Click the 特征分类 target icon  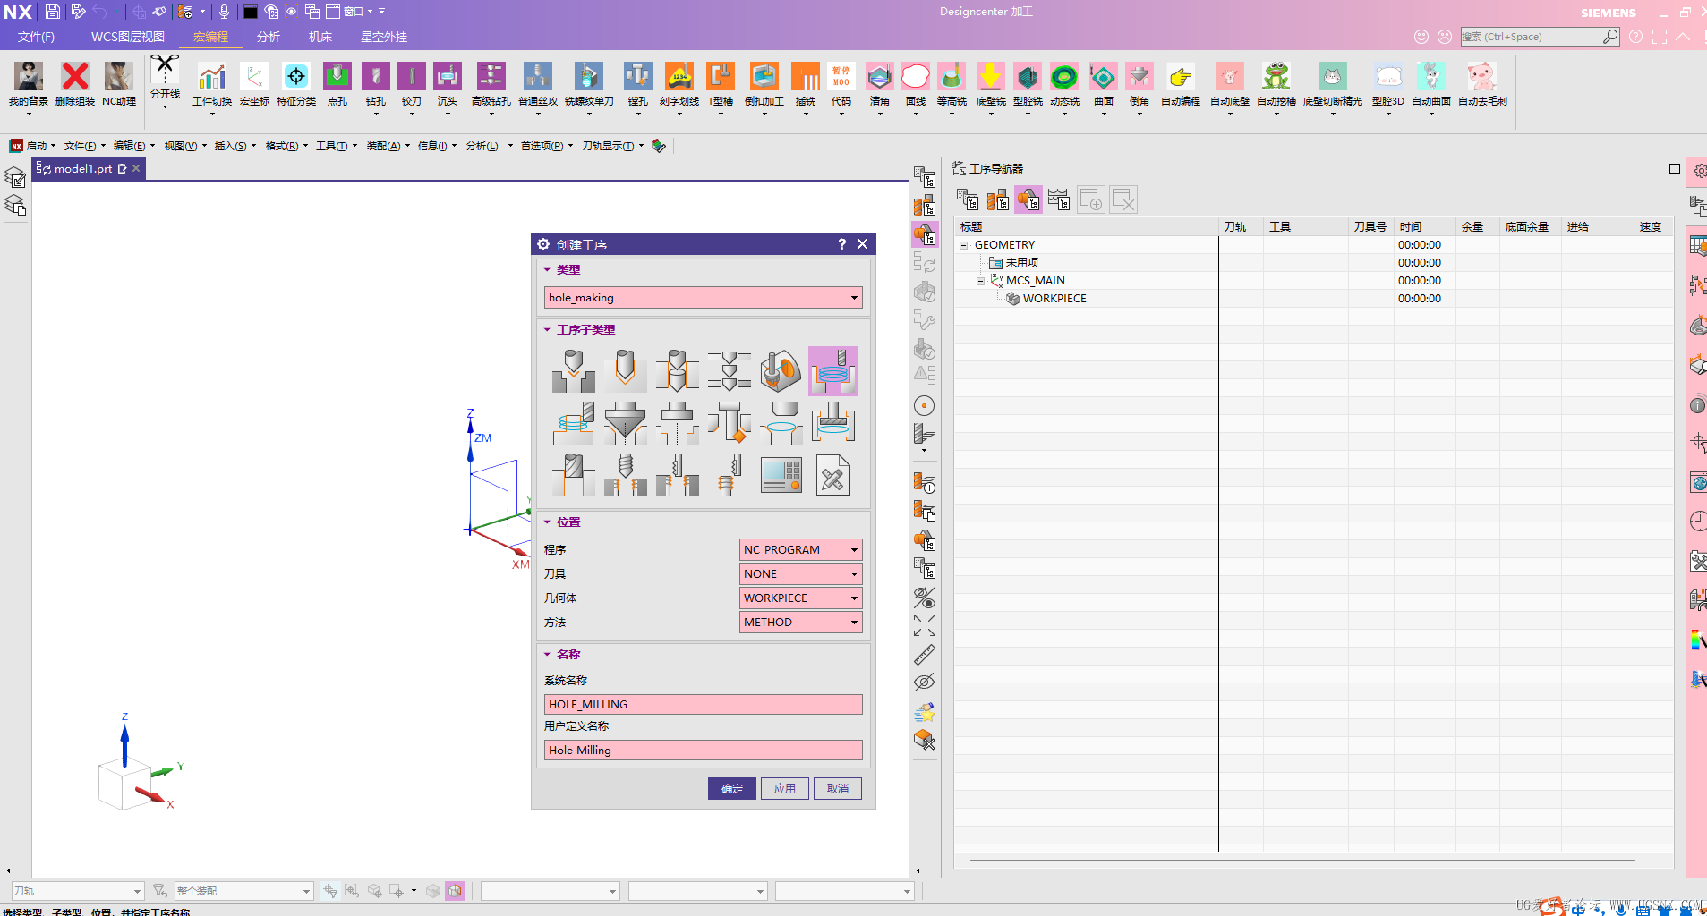pos(296,76)
